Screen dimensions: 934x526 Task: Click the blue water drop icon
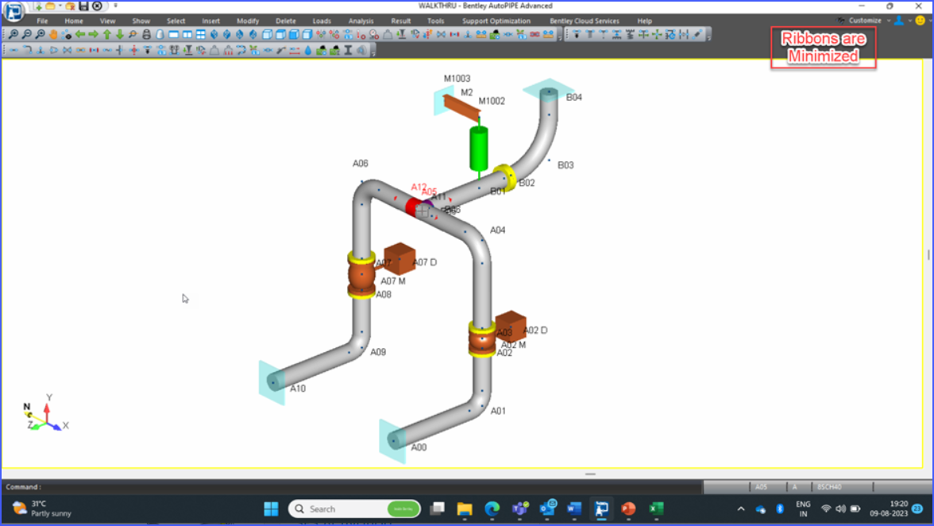coord(308,51)
